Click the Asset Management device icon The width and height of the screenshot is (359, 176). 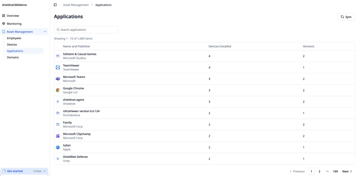(x=4, y=32)
